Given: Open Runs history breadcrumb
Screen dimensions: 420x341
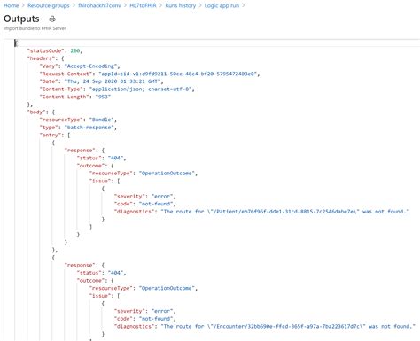Looking at the screenshot, I should pyautogui.click(x=181, y=5).
